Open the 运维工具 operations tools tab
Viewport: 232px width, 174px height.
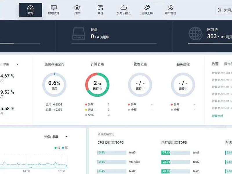(147, 10)
